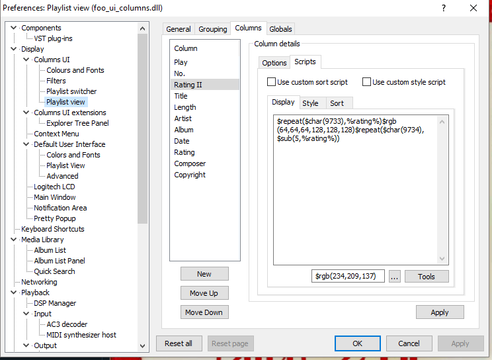Collapse the Playback tree node
The height and width of the screenshot is (360, 492).
pyautogui.click(x=14, y=292)
